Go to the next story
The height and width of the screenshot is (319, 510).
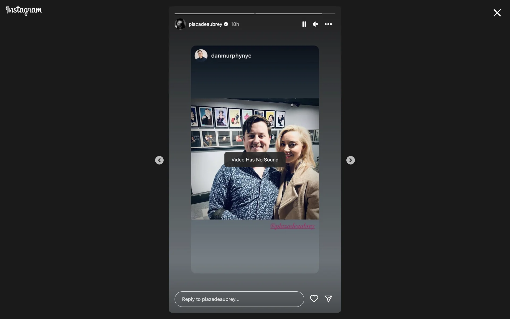point(350,160)
